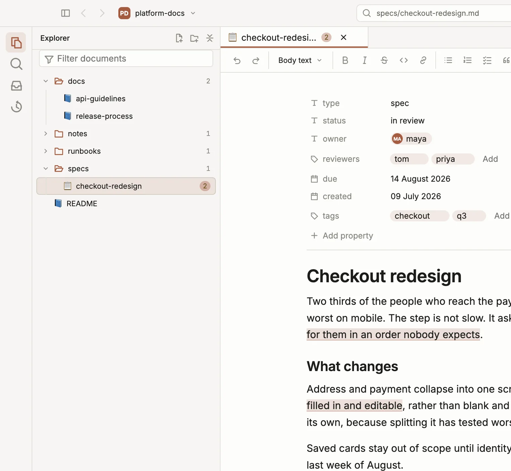Click the type property label
Image resolution: width=511 pixels, height=471 pixels.
(331, 103)
